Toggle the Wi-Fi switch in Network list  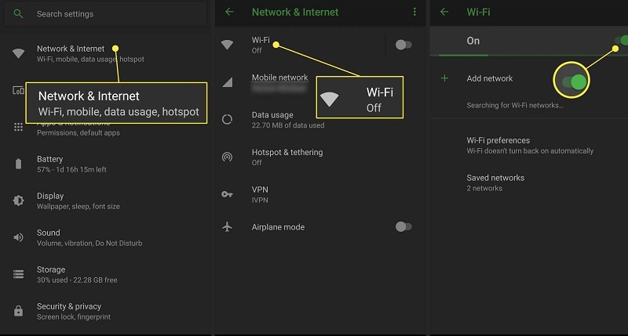[403, 45]
